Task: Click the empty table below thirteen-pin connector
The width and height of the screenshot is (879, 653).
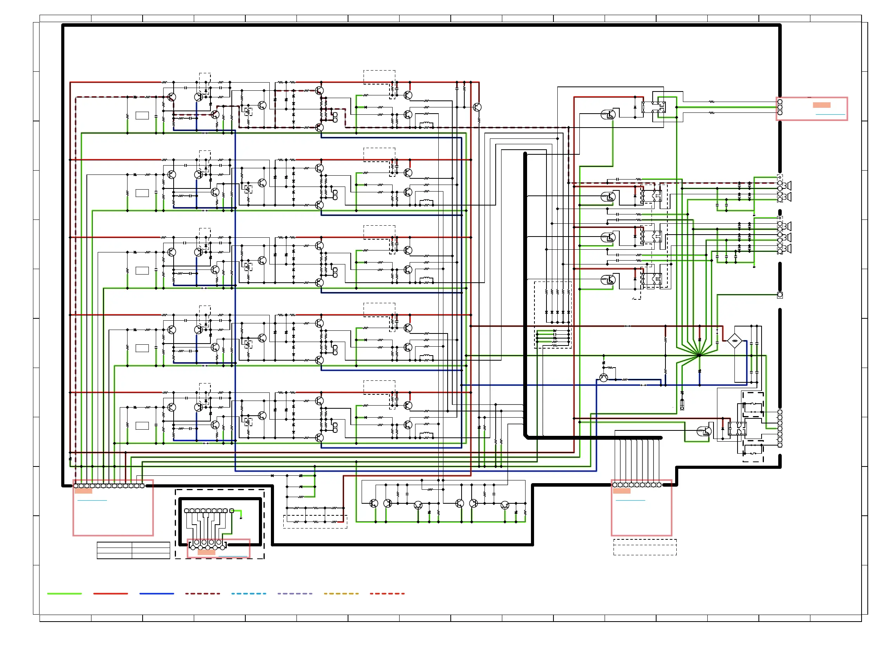Action: click(x=134, y=550)
